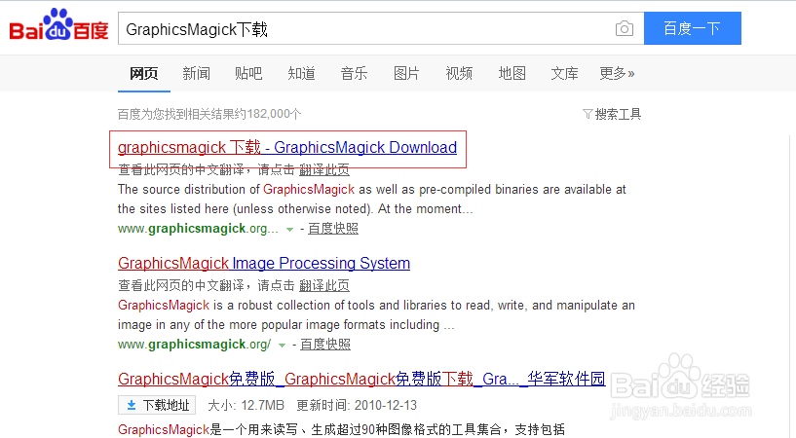
Task: Switch to the 文库 tab
Action: point(564,74)
